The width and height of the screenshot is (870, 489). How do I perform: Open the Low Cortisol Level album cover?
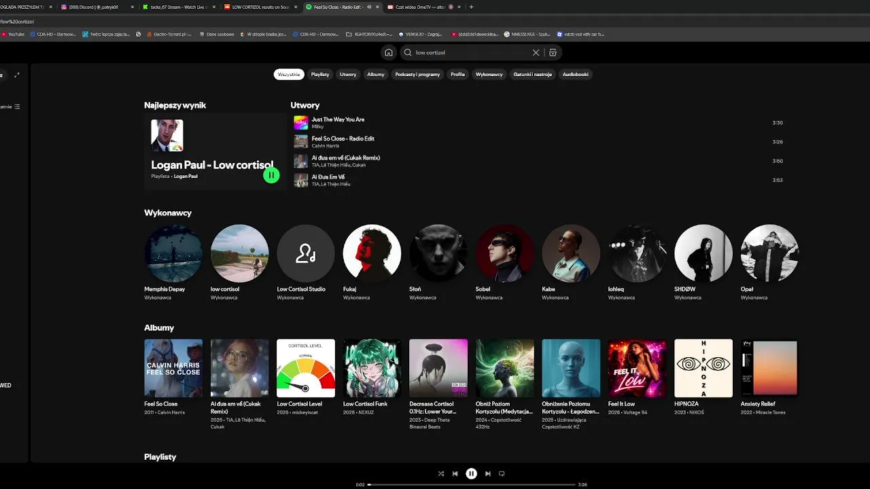pos(306,368)
